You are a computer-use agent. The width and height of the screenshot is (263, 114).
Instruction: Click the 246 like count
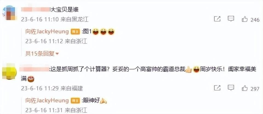[255, 20]
